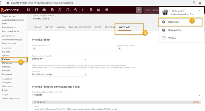The image size is (205, 111).
Task: Open Stawki firmowe in sidebar
Action: (9, 16)
